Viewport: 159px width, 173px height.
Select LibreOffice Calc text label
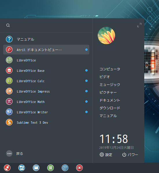point(31,81)
